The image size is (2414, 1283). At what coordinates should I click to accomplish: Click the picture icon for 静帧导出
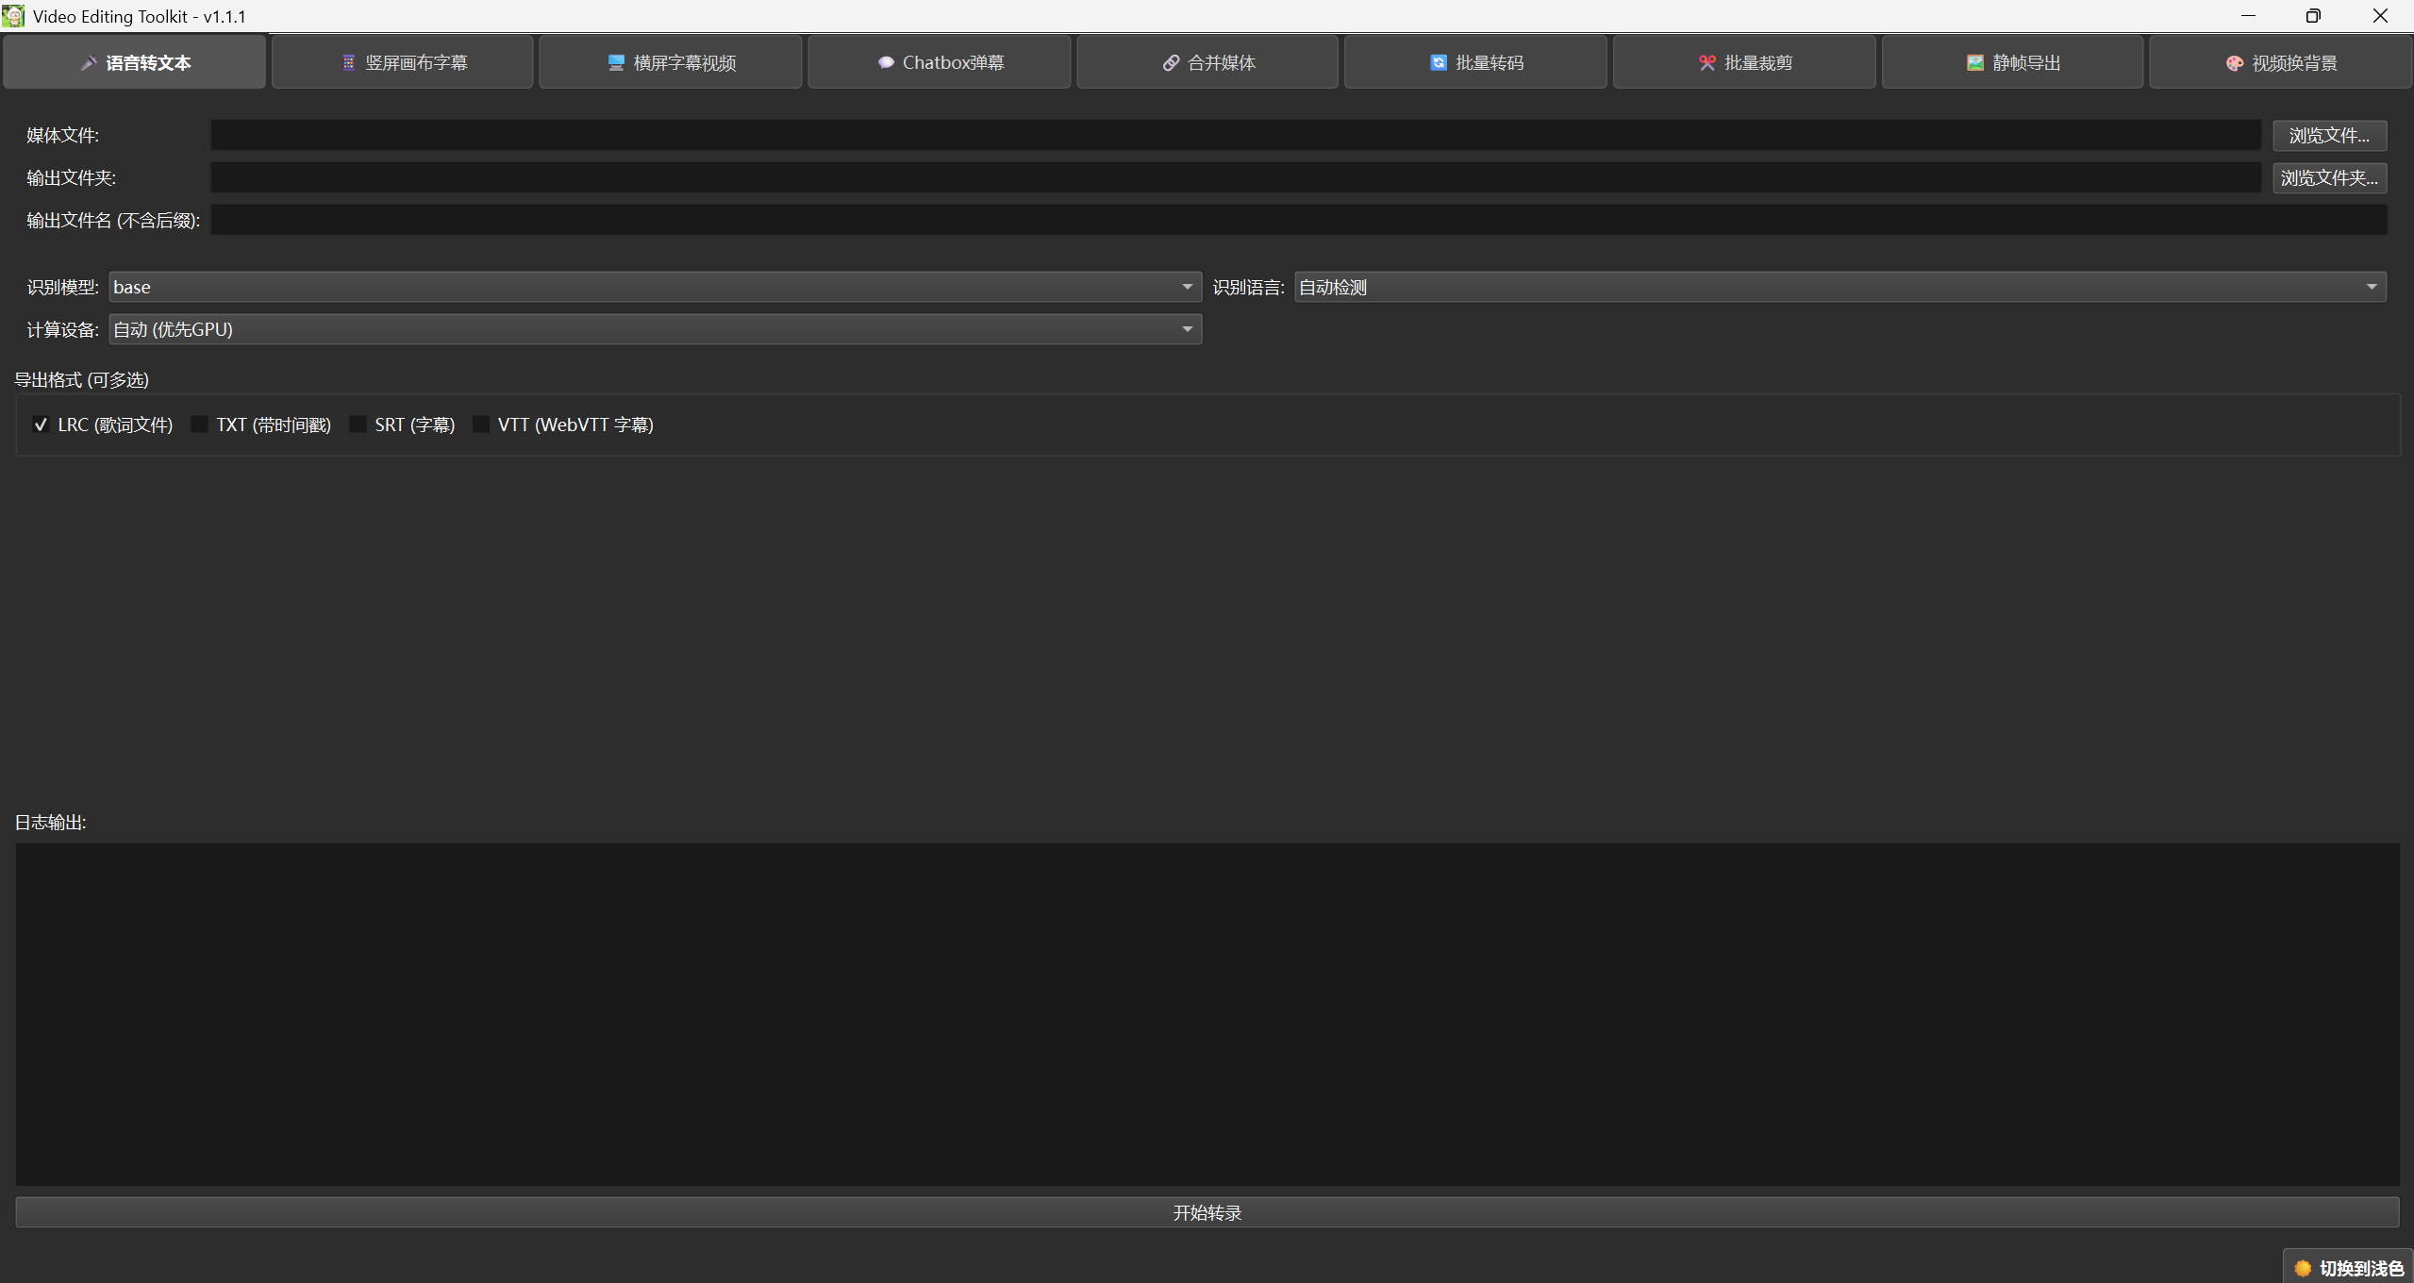[x=1974, y=63]
